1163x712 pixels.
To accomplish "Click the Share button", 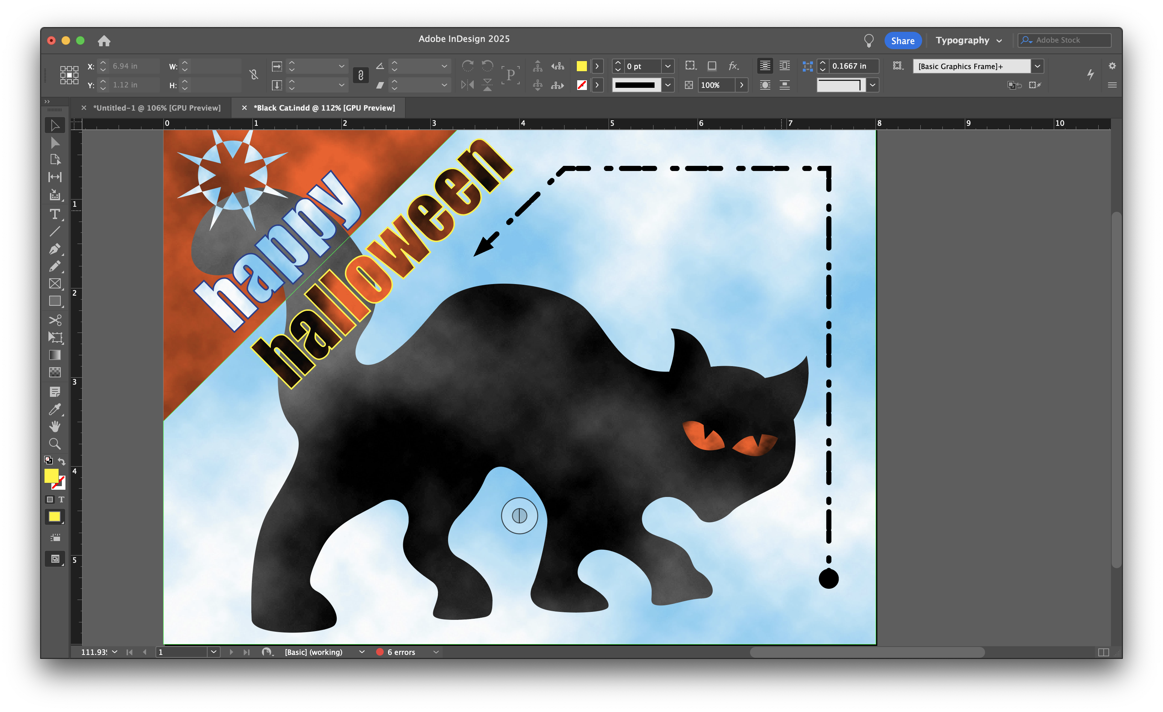I will tap(903, 40).
